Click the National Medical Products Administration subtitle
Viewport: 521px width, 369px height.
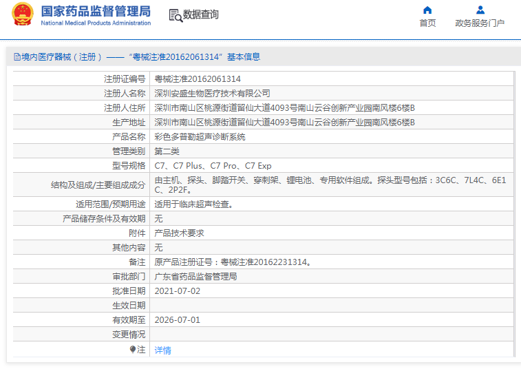(95, 23)
